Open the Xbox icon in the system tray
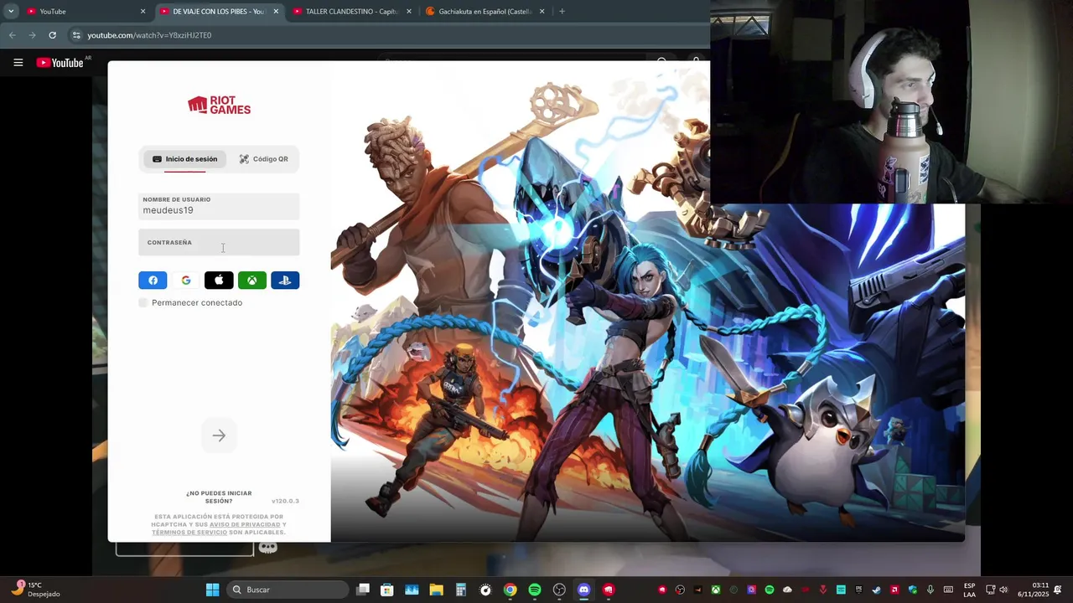1073x603 pixels. [x=716, y=590]
